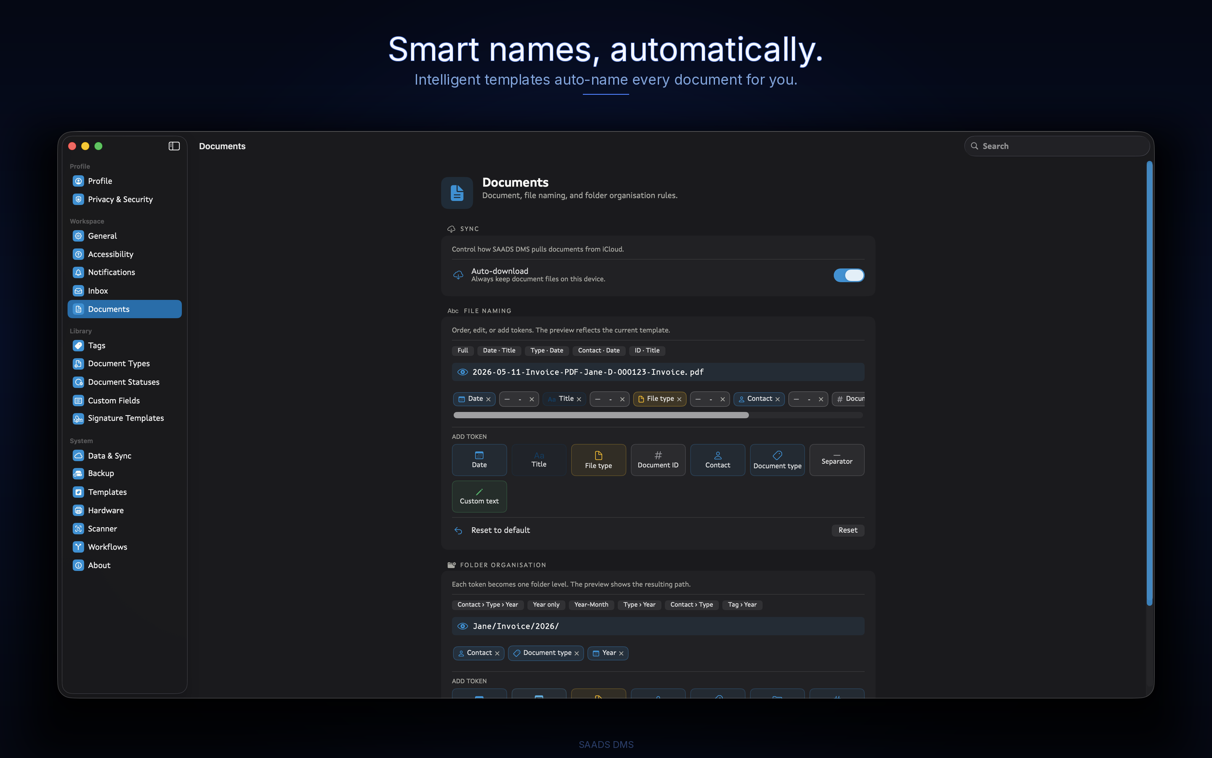Open Accessibility settings
Screen dimensions: 1212x758
tap(124, 254)
